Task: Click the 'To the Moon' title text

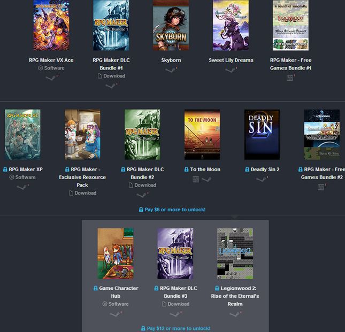Action: (x=205, y=169)
